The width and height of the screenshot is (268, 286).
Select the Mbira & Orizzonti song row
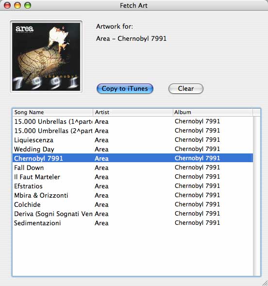133,195
